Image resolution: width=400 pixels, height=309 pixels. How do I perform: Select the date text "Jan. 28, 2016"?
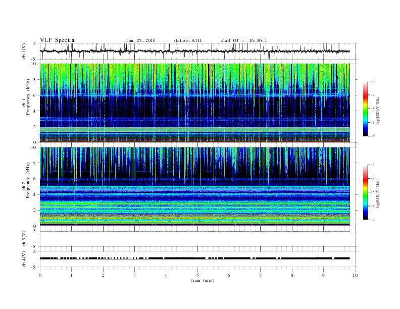click(141, 40)
